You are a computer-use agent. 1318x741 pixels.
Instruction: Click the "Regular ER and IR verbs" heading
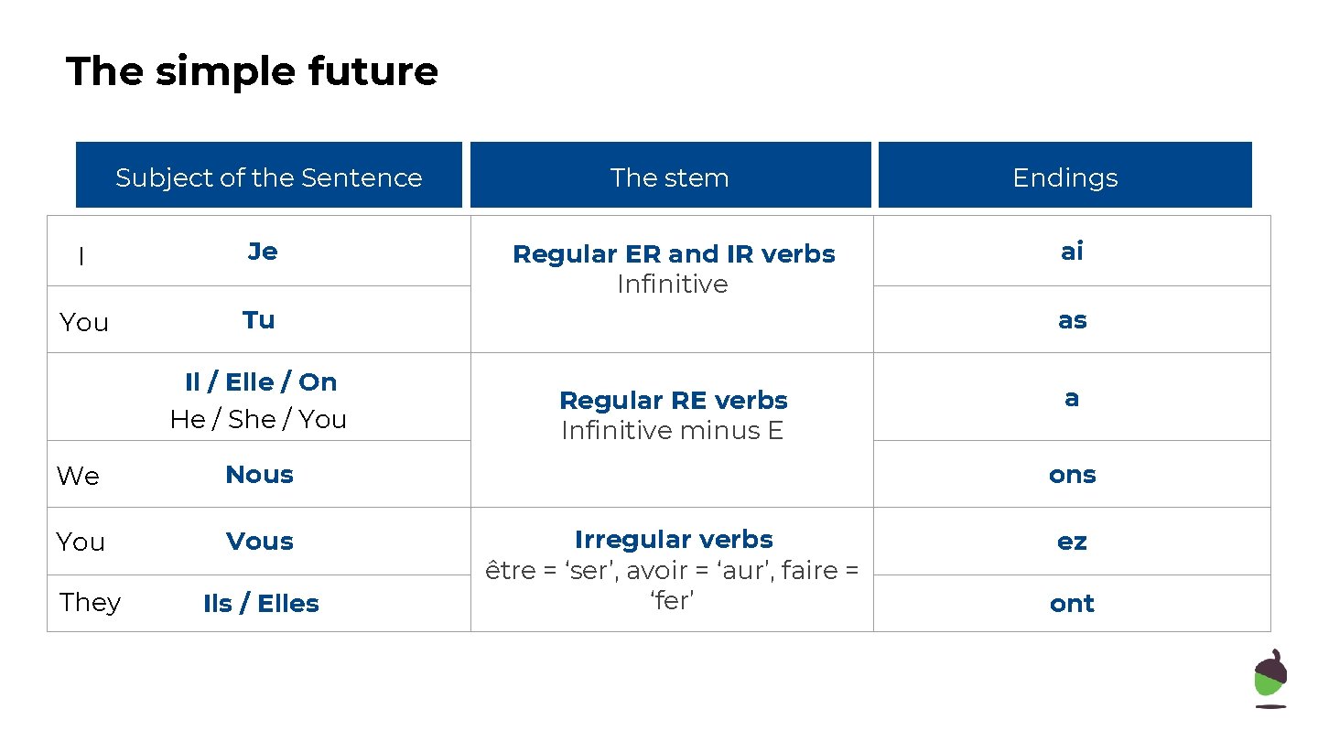pos(674,254)
